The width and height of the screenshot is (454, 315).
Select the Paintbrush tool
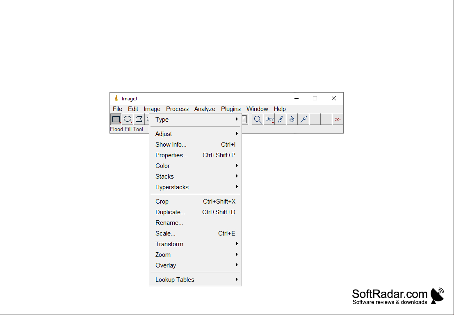(x=280, y=119)
